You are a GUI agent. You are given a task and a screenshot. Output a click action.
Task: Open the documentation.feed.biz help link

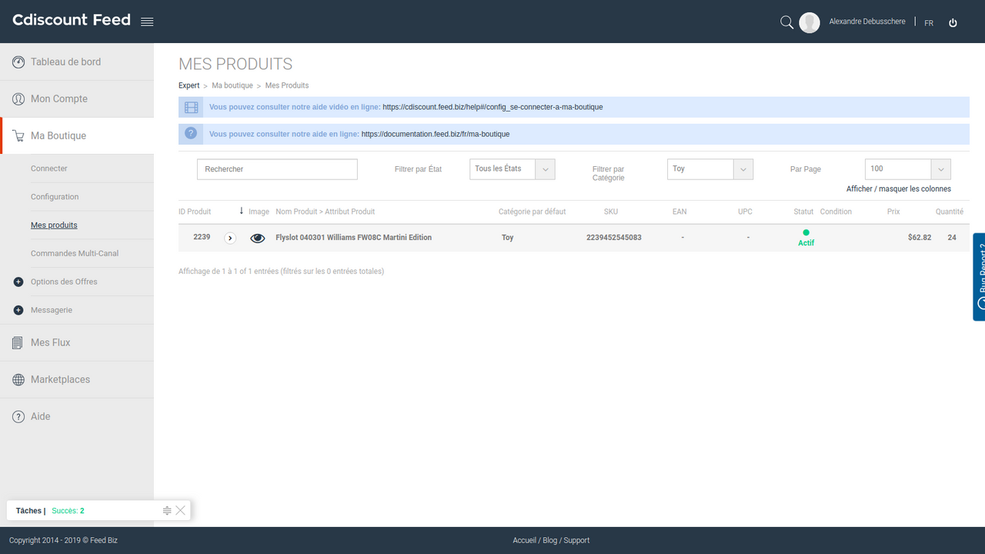435,134
